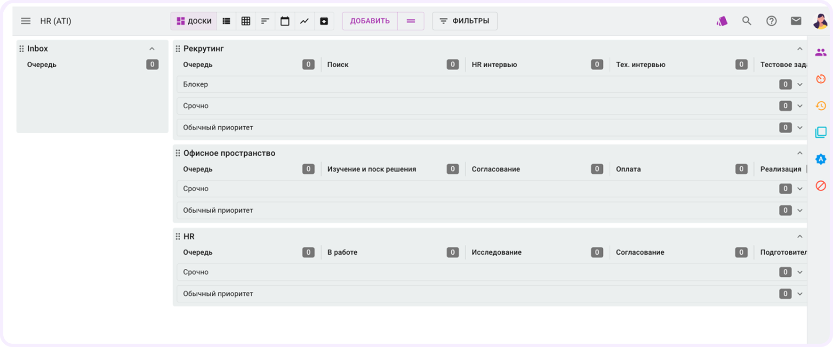Image resolution: width=833 pixels, height=347 pixels.
Task: Click the blue A badge icon in sidebar
Action: pyautogui.click(x=821, y=159)
